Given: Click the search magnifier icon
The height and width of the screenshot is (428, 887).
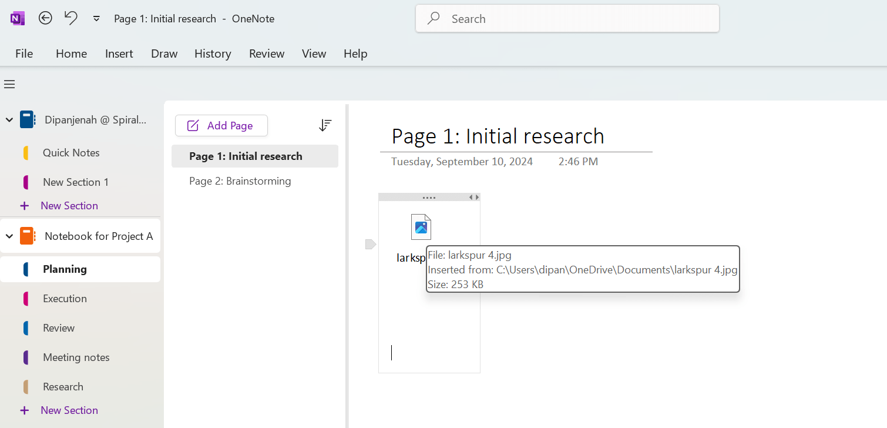Looking at the screenshot, I should click(x=433, y=18).
